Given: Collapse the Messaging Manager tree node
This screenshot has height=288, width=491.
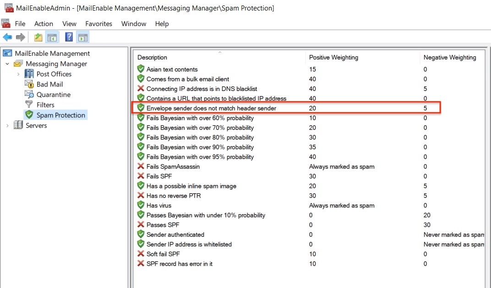Looking at the screenshot, I should [x=7, y=64].
